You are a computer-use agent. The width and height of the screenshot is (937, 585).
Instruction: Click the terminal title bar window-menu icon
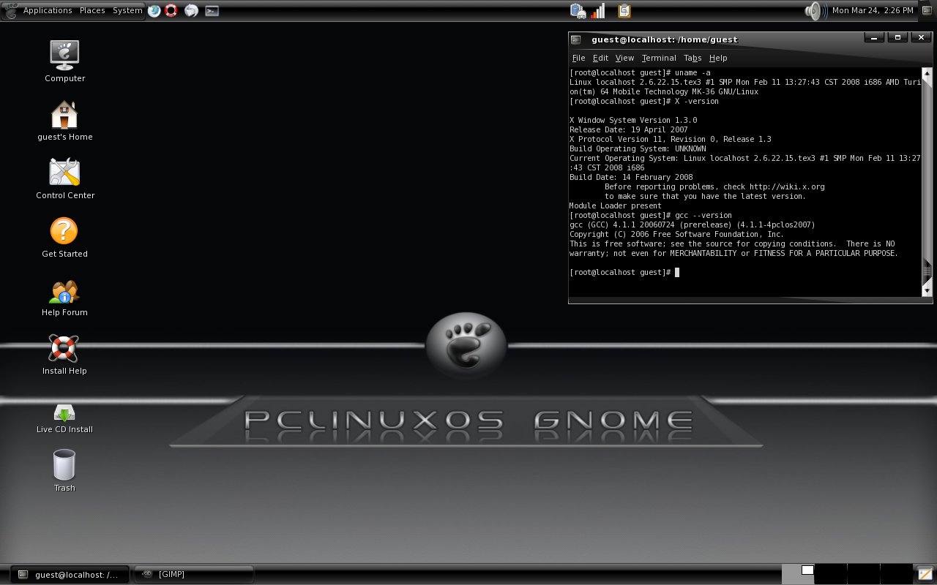[x=576, y=39]
